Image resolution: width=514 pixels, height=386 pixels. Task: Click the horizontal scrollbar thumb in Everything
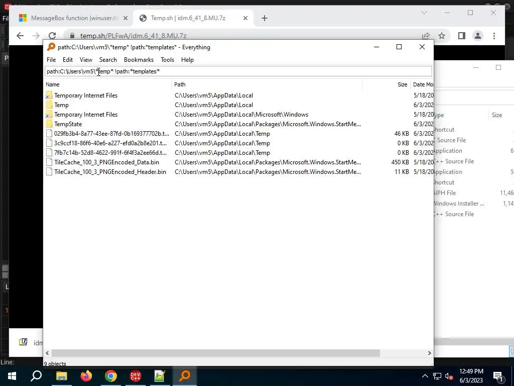[215, 353]
